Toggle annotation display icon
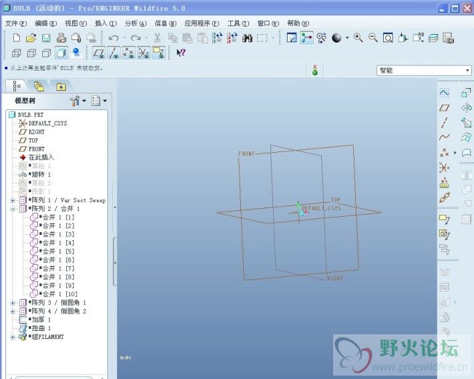This screenshot has width=474, height=379. click(x=158, y=53)
